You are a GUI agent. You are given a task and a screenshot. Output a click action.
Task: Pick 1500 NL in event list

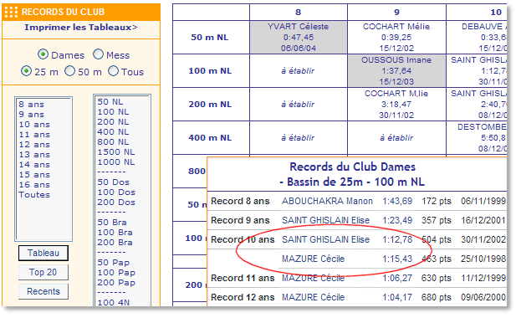point(116,152)
